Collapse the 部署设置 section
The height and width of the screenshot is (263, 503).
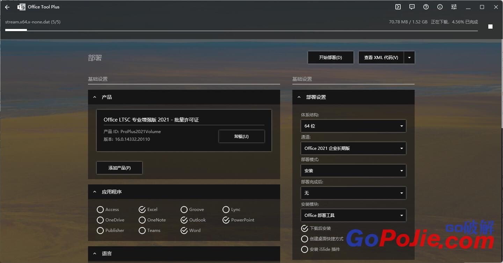click(x=299, y=97)
